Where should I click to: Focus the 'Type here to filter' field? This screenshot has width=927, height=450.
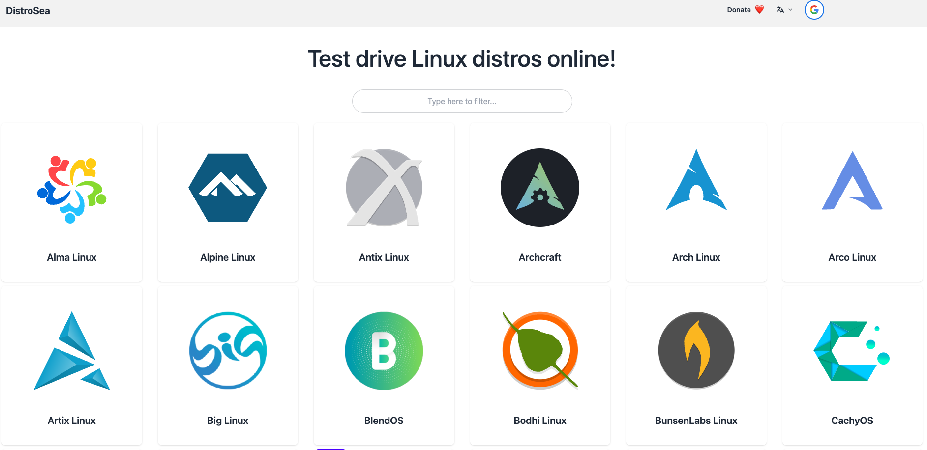[x=462, y=101]
